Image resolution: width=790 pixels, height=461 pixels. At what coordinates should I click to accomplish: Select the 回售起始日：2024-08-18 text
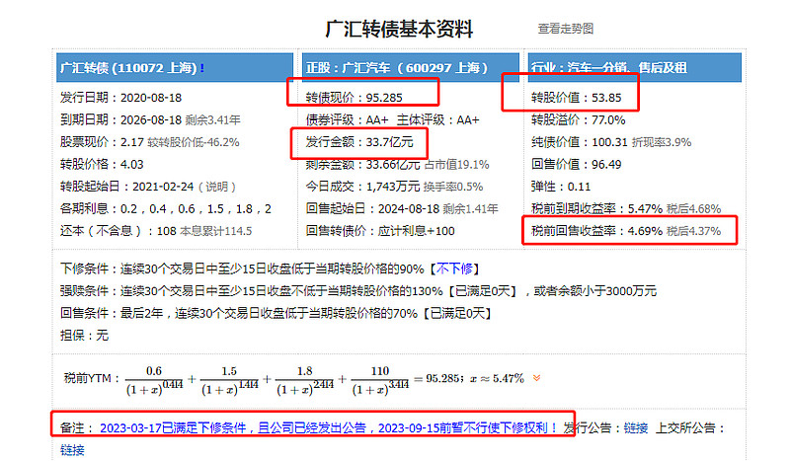(x=372, y=208)
